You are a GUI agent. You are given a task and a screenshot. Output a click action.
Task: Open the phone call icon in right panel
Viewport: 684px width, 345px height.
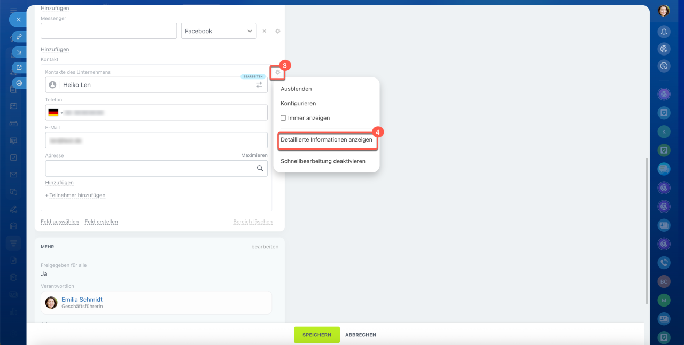[x=664, y=262]
